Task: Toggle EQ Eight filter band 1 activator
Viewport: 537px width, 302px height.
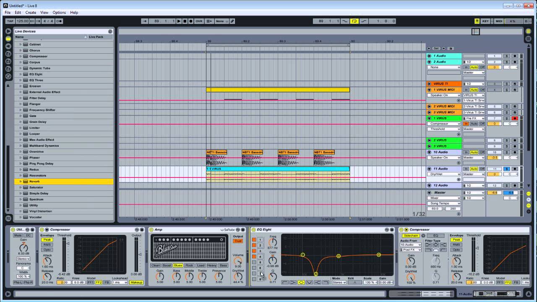Action: point(254,240)
